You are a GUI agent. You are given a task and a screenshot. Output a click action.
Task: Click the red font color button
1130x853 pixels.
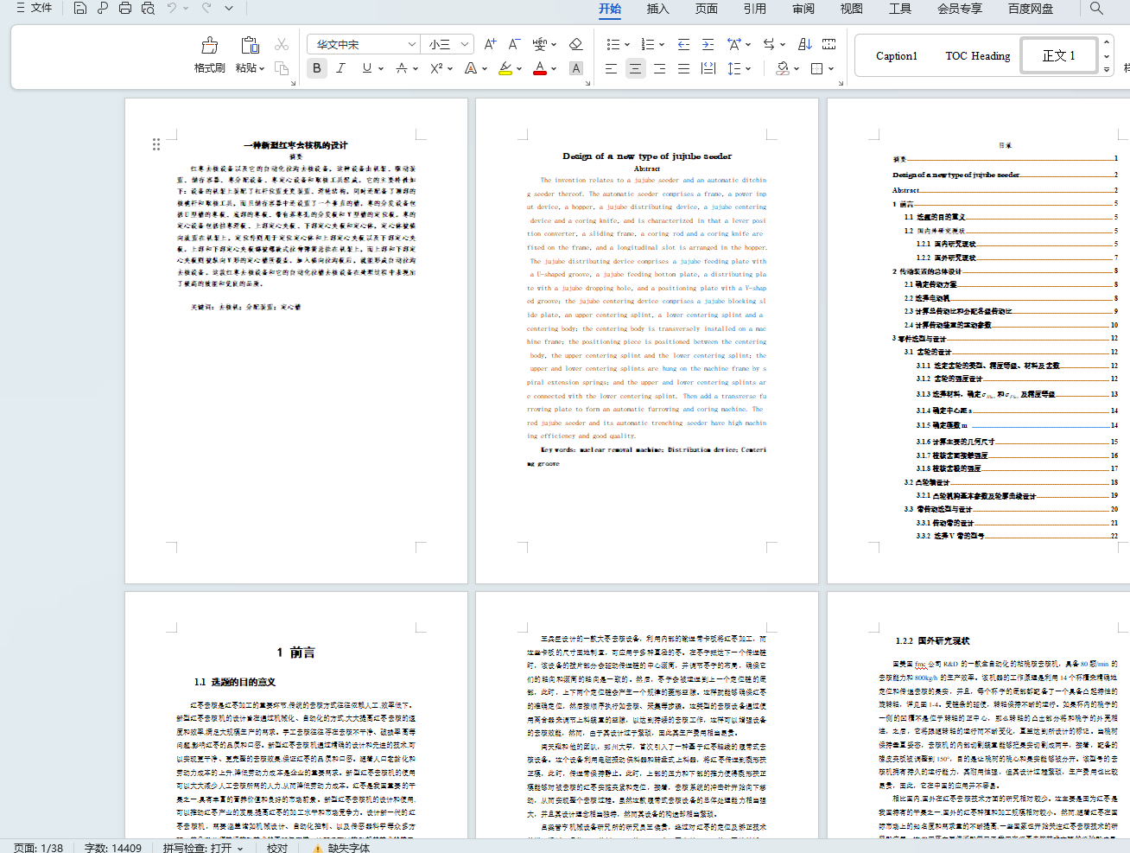click(x=540, y=68)
